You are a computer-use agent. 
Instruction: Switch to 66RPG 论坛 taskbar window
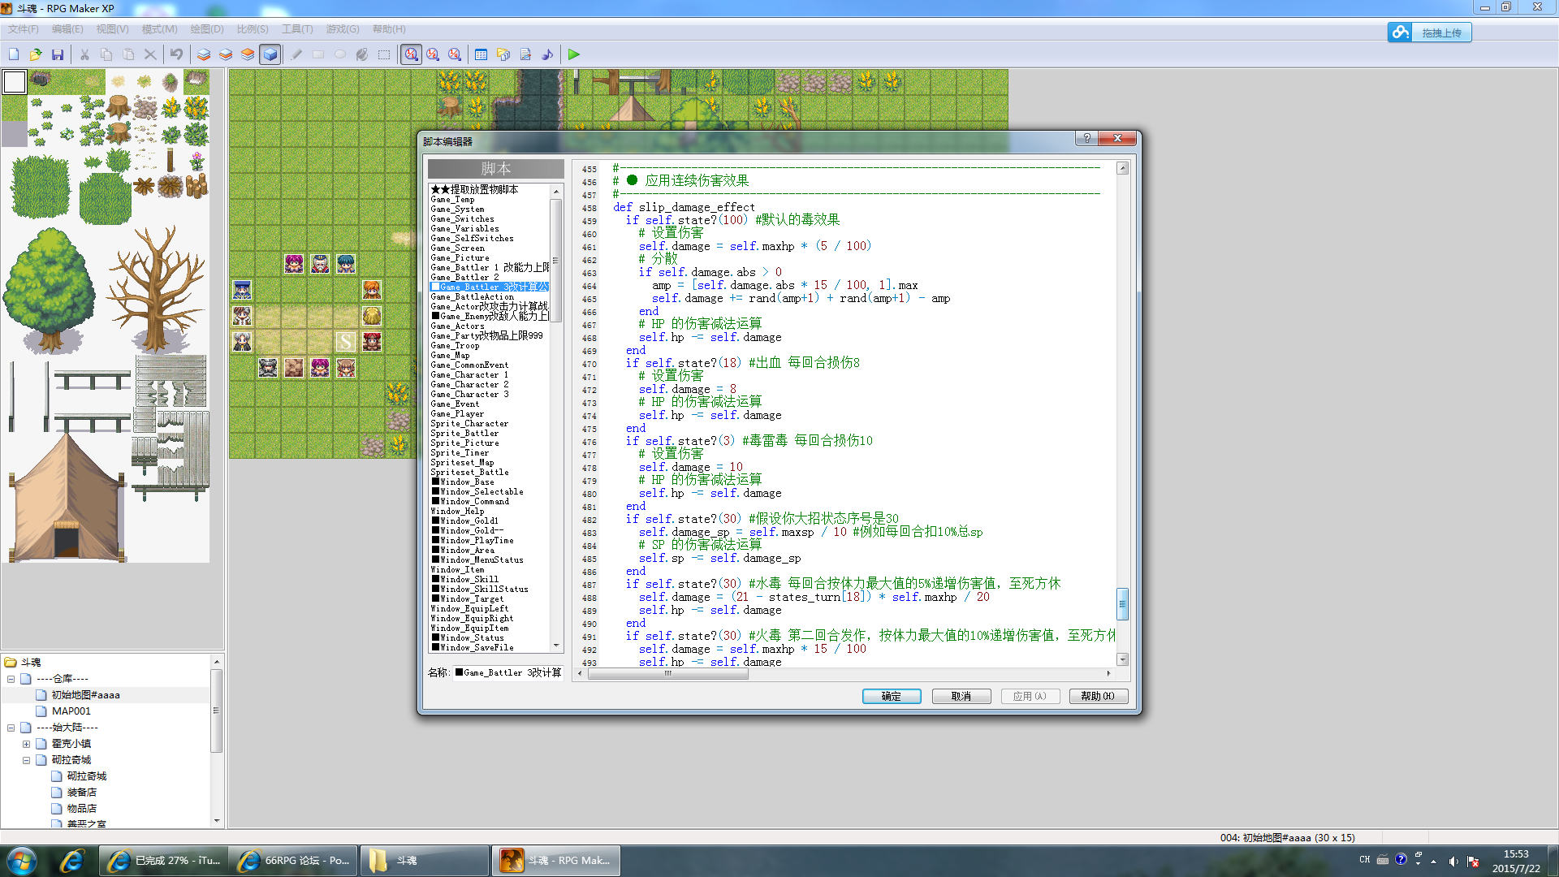tap(295, 861)
